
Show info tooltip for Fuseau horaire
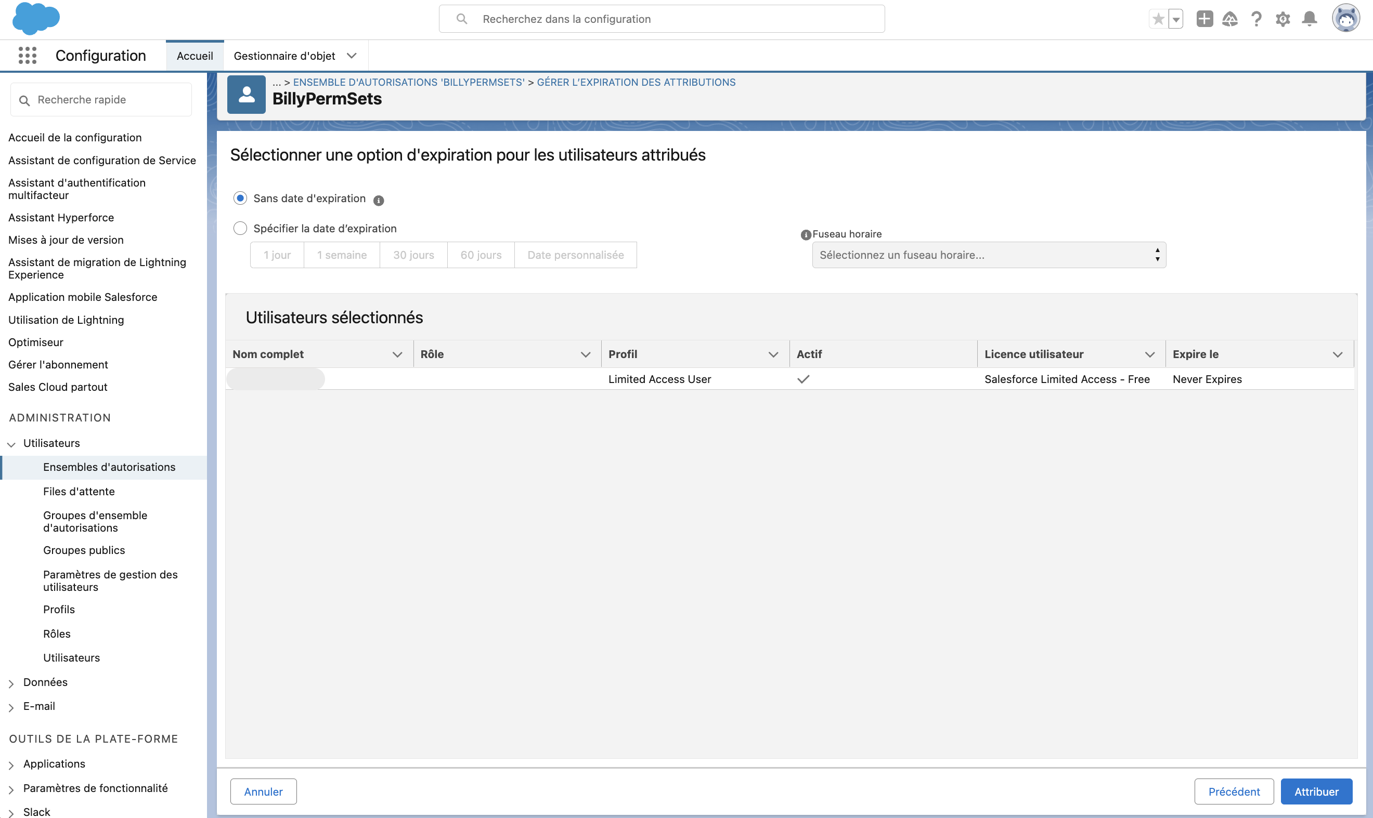pyautogui.click(x=806, y=235)
